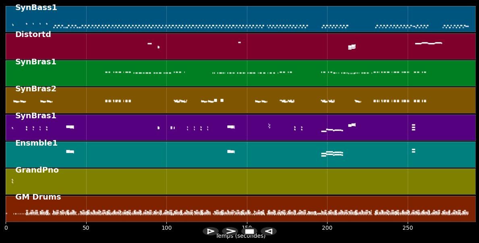Click the 0 tick on time axis
The height and width of the screenshot is (243, 479).
6,227
